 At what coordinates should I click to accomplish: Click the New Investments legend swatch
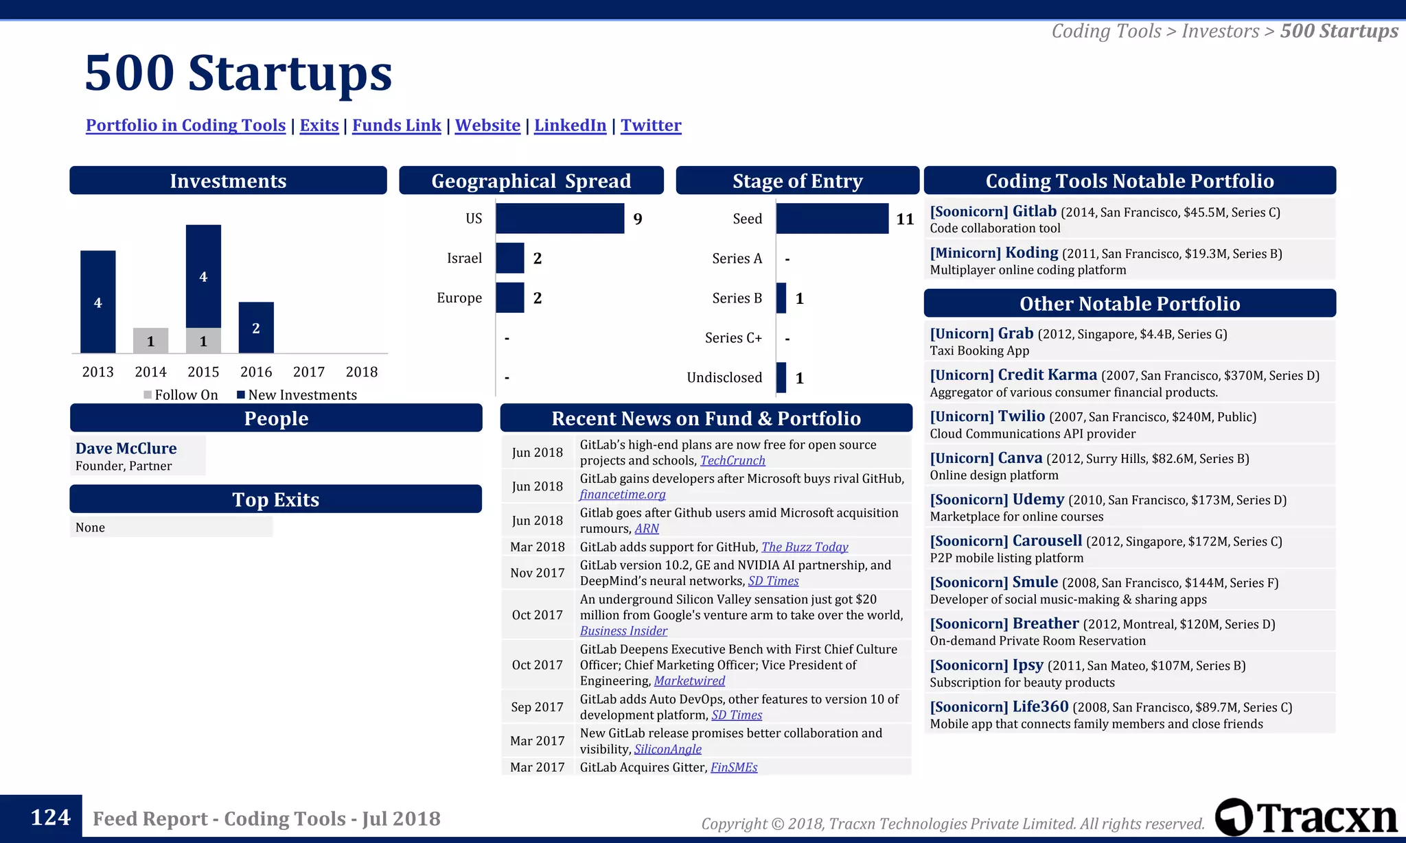click(241, 395)
